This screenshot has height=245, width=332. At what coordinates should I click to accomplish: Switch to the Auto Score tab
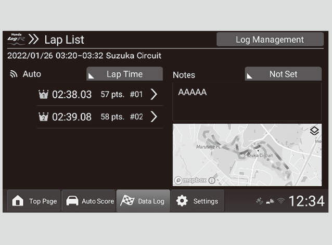pos(90,201)
